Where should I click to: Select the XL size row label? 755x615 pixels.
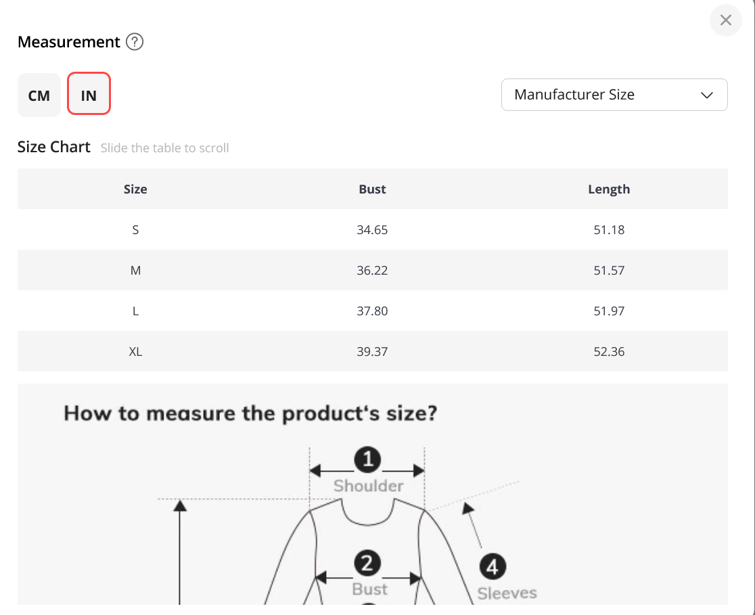tap(135, 352)
